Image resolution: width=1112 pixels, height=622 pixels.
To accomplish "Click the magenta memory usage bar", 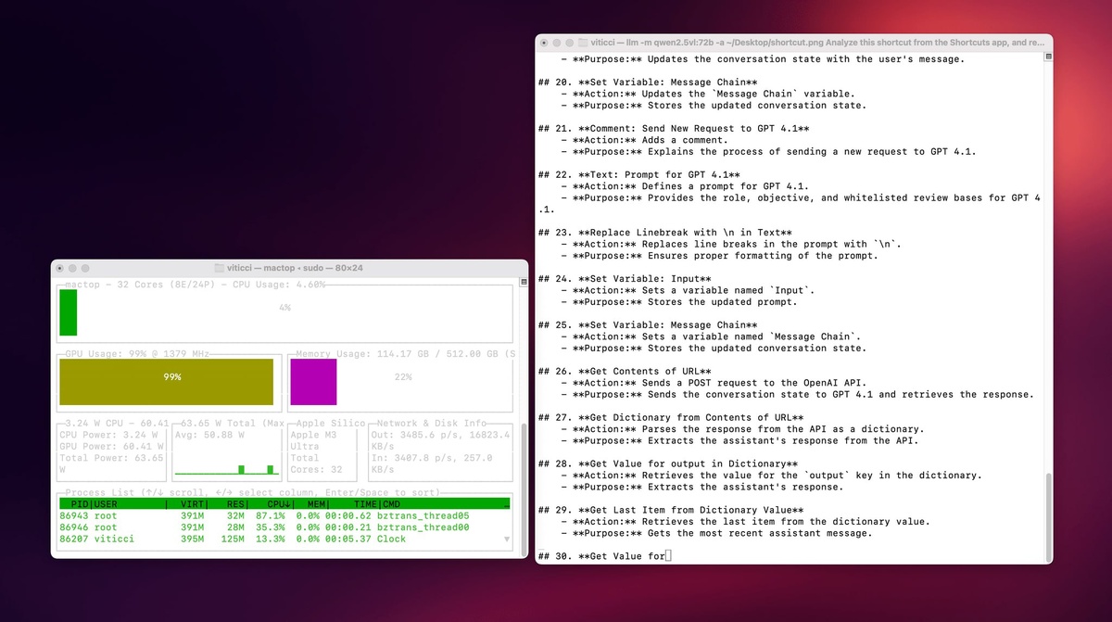I will (313, 382).
